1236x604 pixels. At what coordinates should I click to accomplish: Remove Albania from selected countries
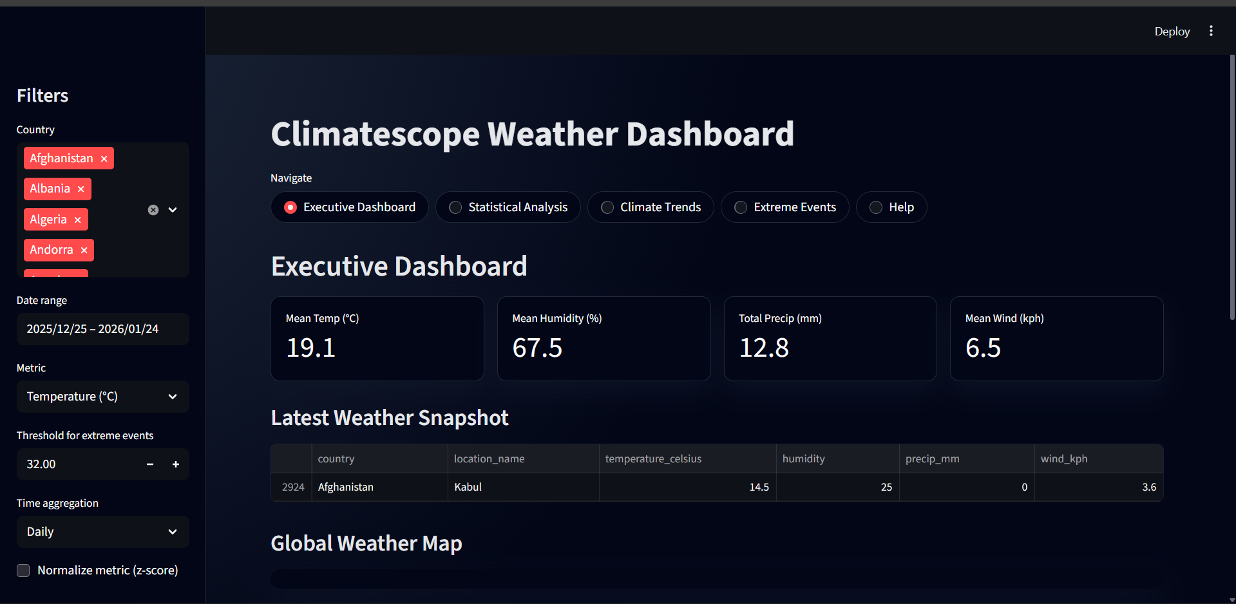coord(81,189)
